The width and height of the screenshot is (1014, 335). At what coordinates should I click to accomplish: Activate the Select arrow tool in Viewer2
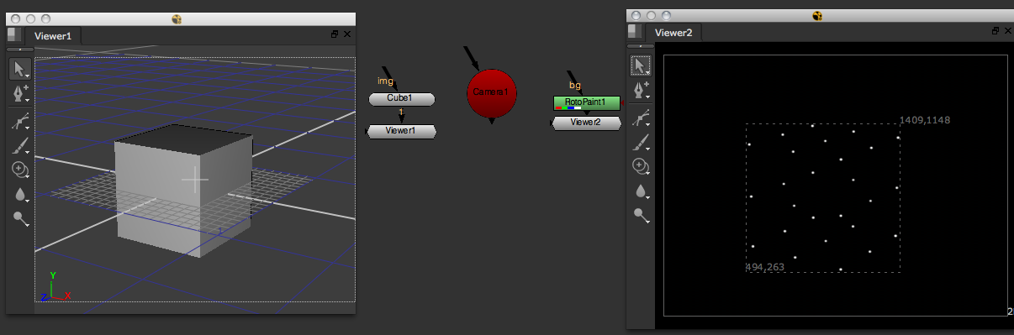[641, 65]
